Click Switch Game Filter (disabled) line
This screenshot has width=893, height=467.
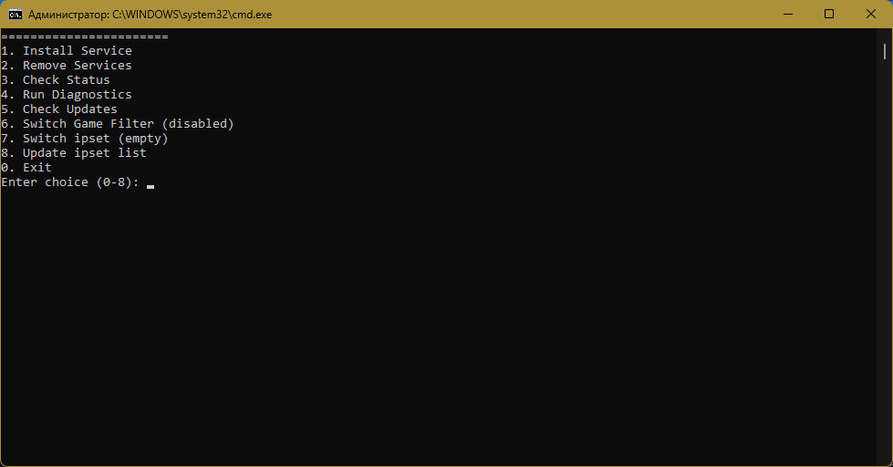point(118,124)
